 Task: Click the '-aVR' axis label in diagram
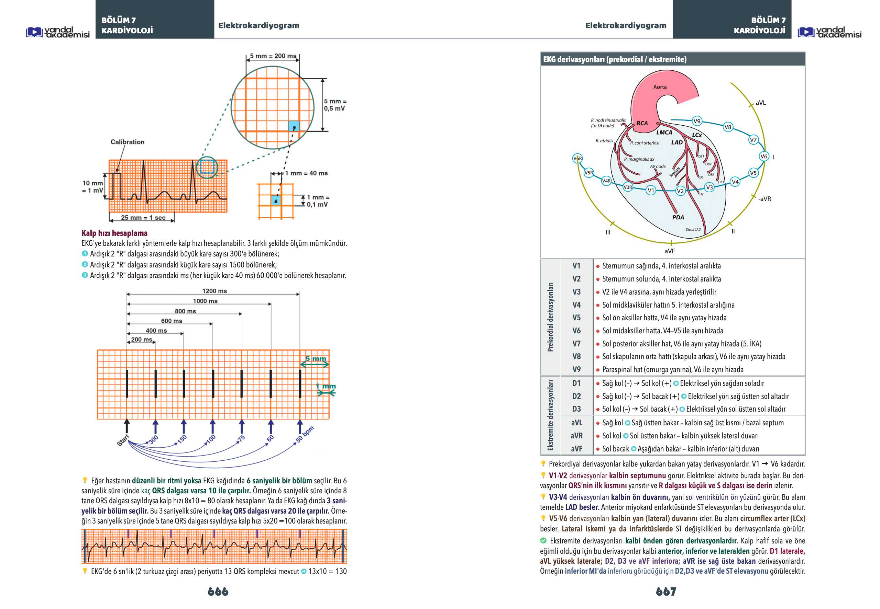pyautogui.click(x=764, y=199)
